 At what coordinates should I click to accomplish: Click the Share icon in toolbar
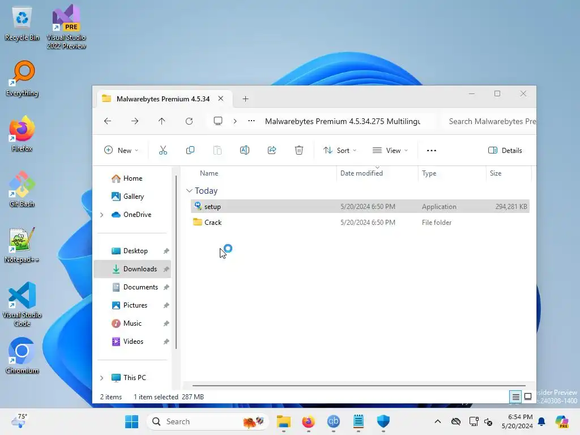point(272,150)
